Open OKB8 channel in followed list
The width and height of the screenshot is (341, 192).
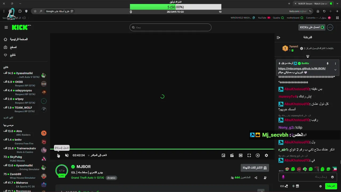(x=25, y=84)
